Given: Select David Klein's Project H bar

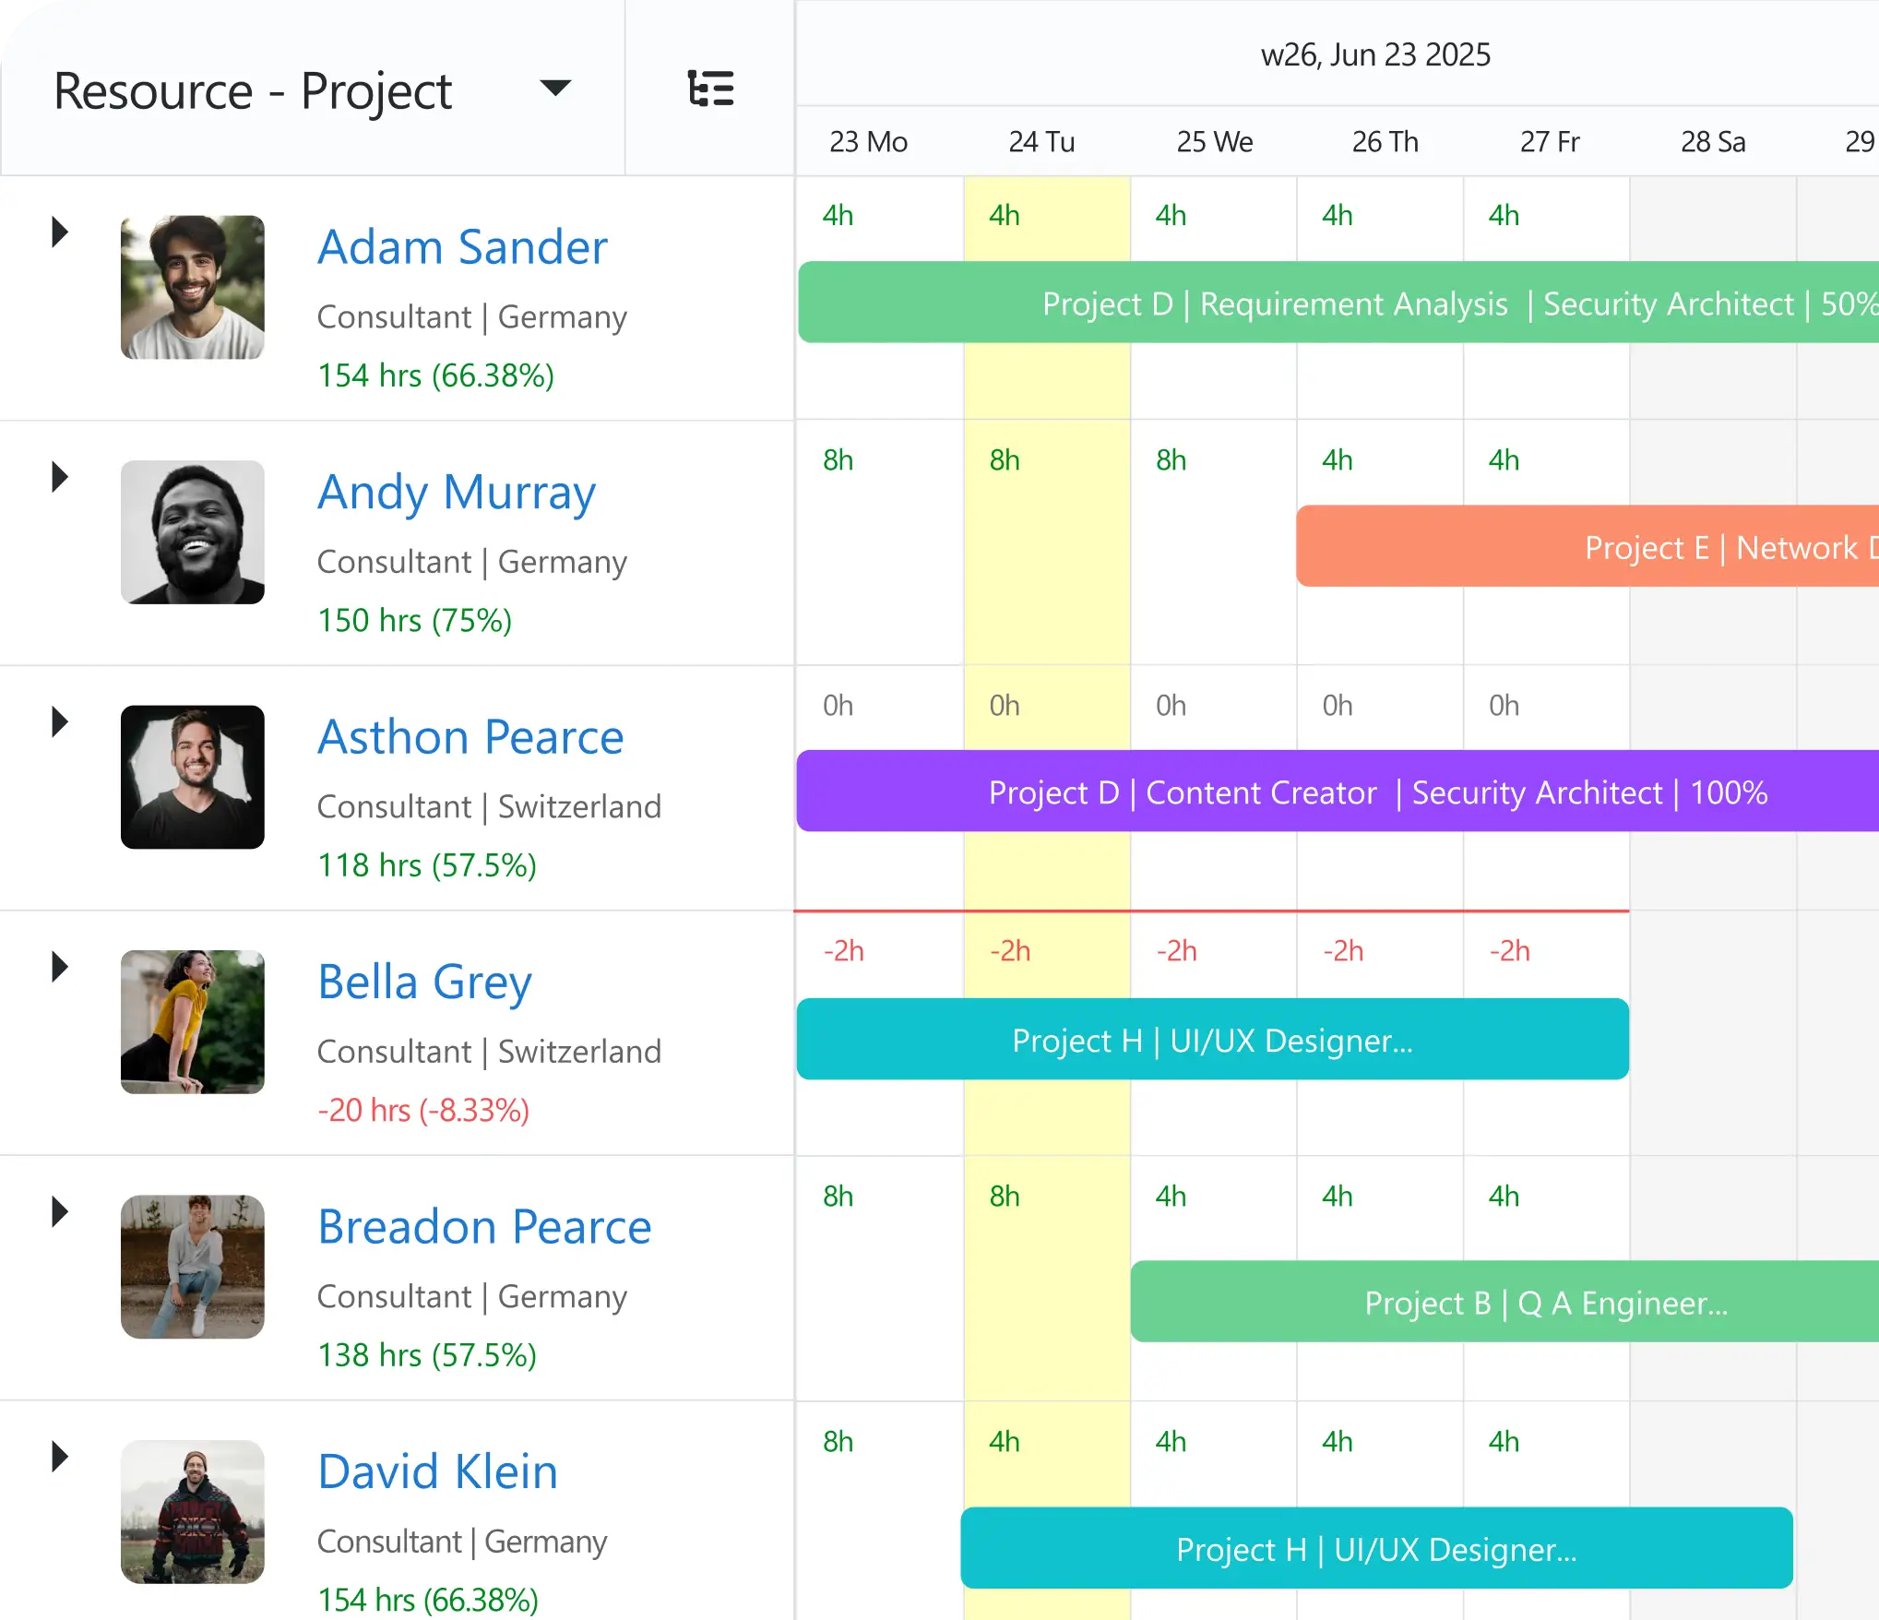Looking at the screenshot, I should point(1376,1549).
